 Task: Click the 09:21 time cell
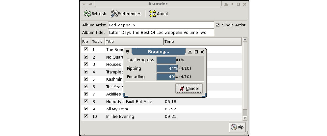pos(170,116)
